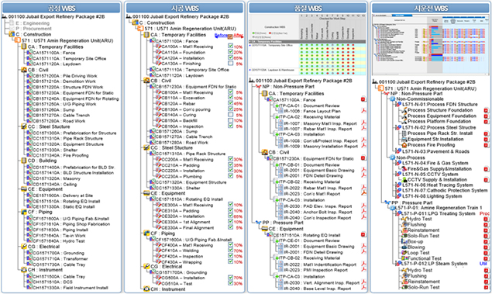Image resolution: width=492 pixels, height=294 pixels.
Task: Toggle the checkbox for CA110A Foundation
Action: coord(231,52)
